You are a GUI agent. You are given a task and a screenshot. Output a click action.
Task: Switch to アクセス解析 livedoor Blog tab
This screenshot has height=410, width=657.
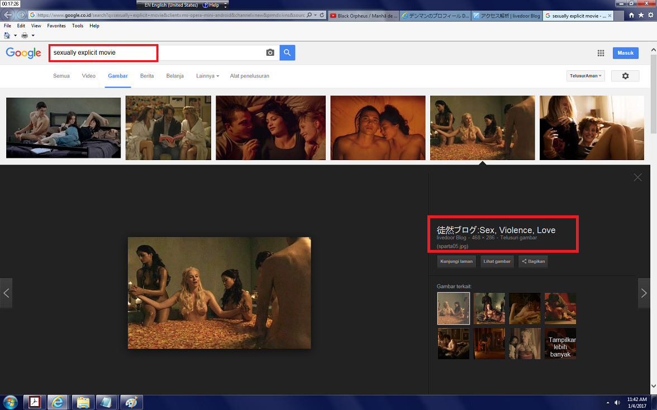click(x=507, y=16)
